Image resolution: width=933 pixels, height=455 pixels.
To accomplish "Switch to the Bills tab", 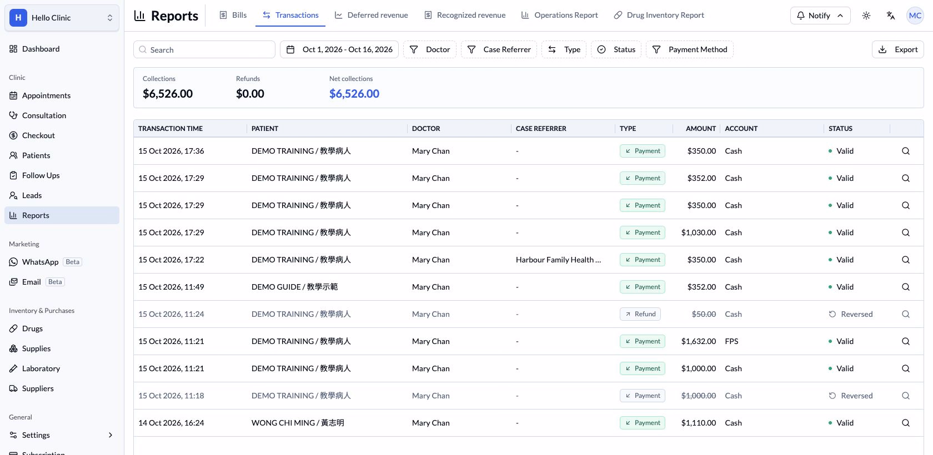I will point(233,15).
